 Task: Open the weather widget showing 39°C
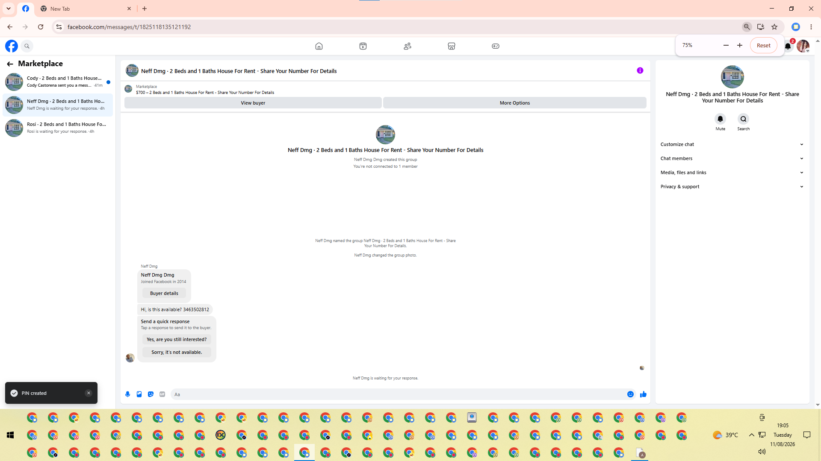(x=725, y=435)
